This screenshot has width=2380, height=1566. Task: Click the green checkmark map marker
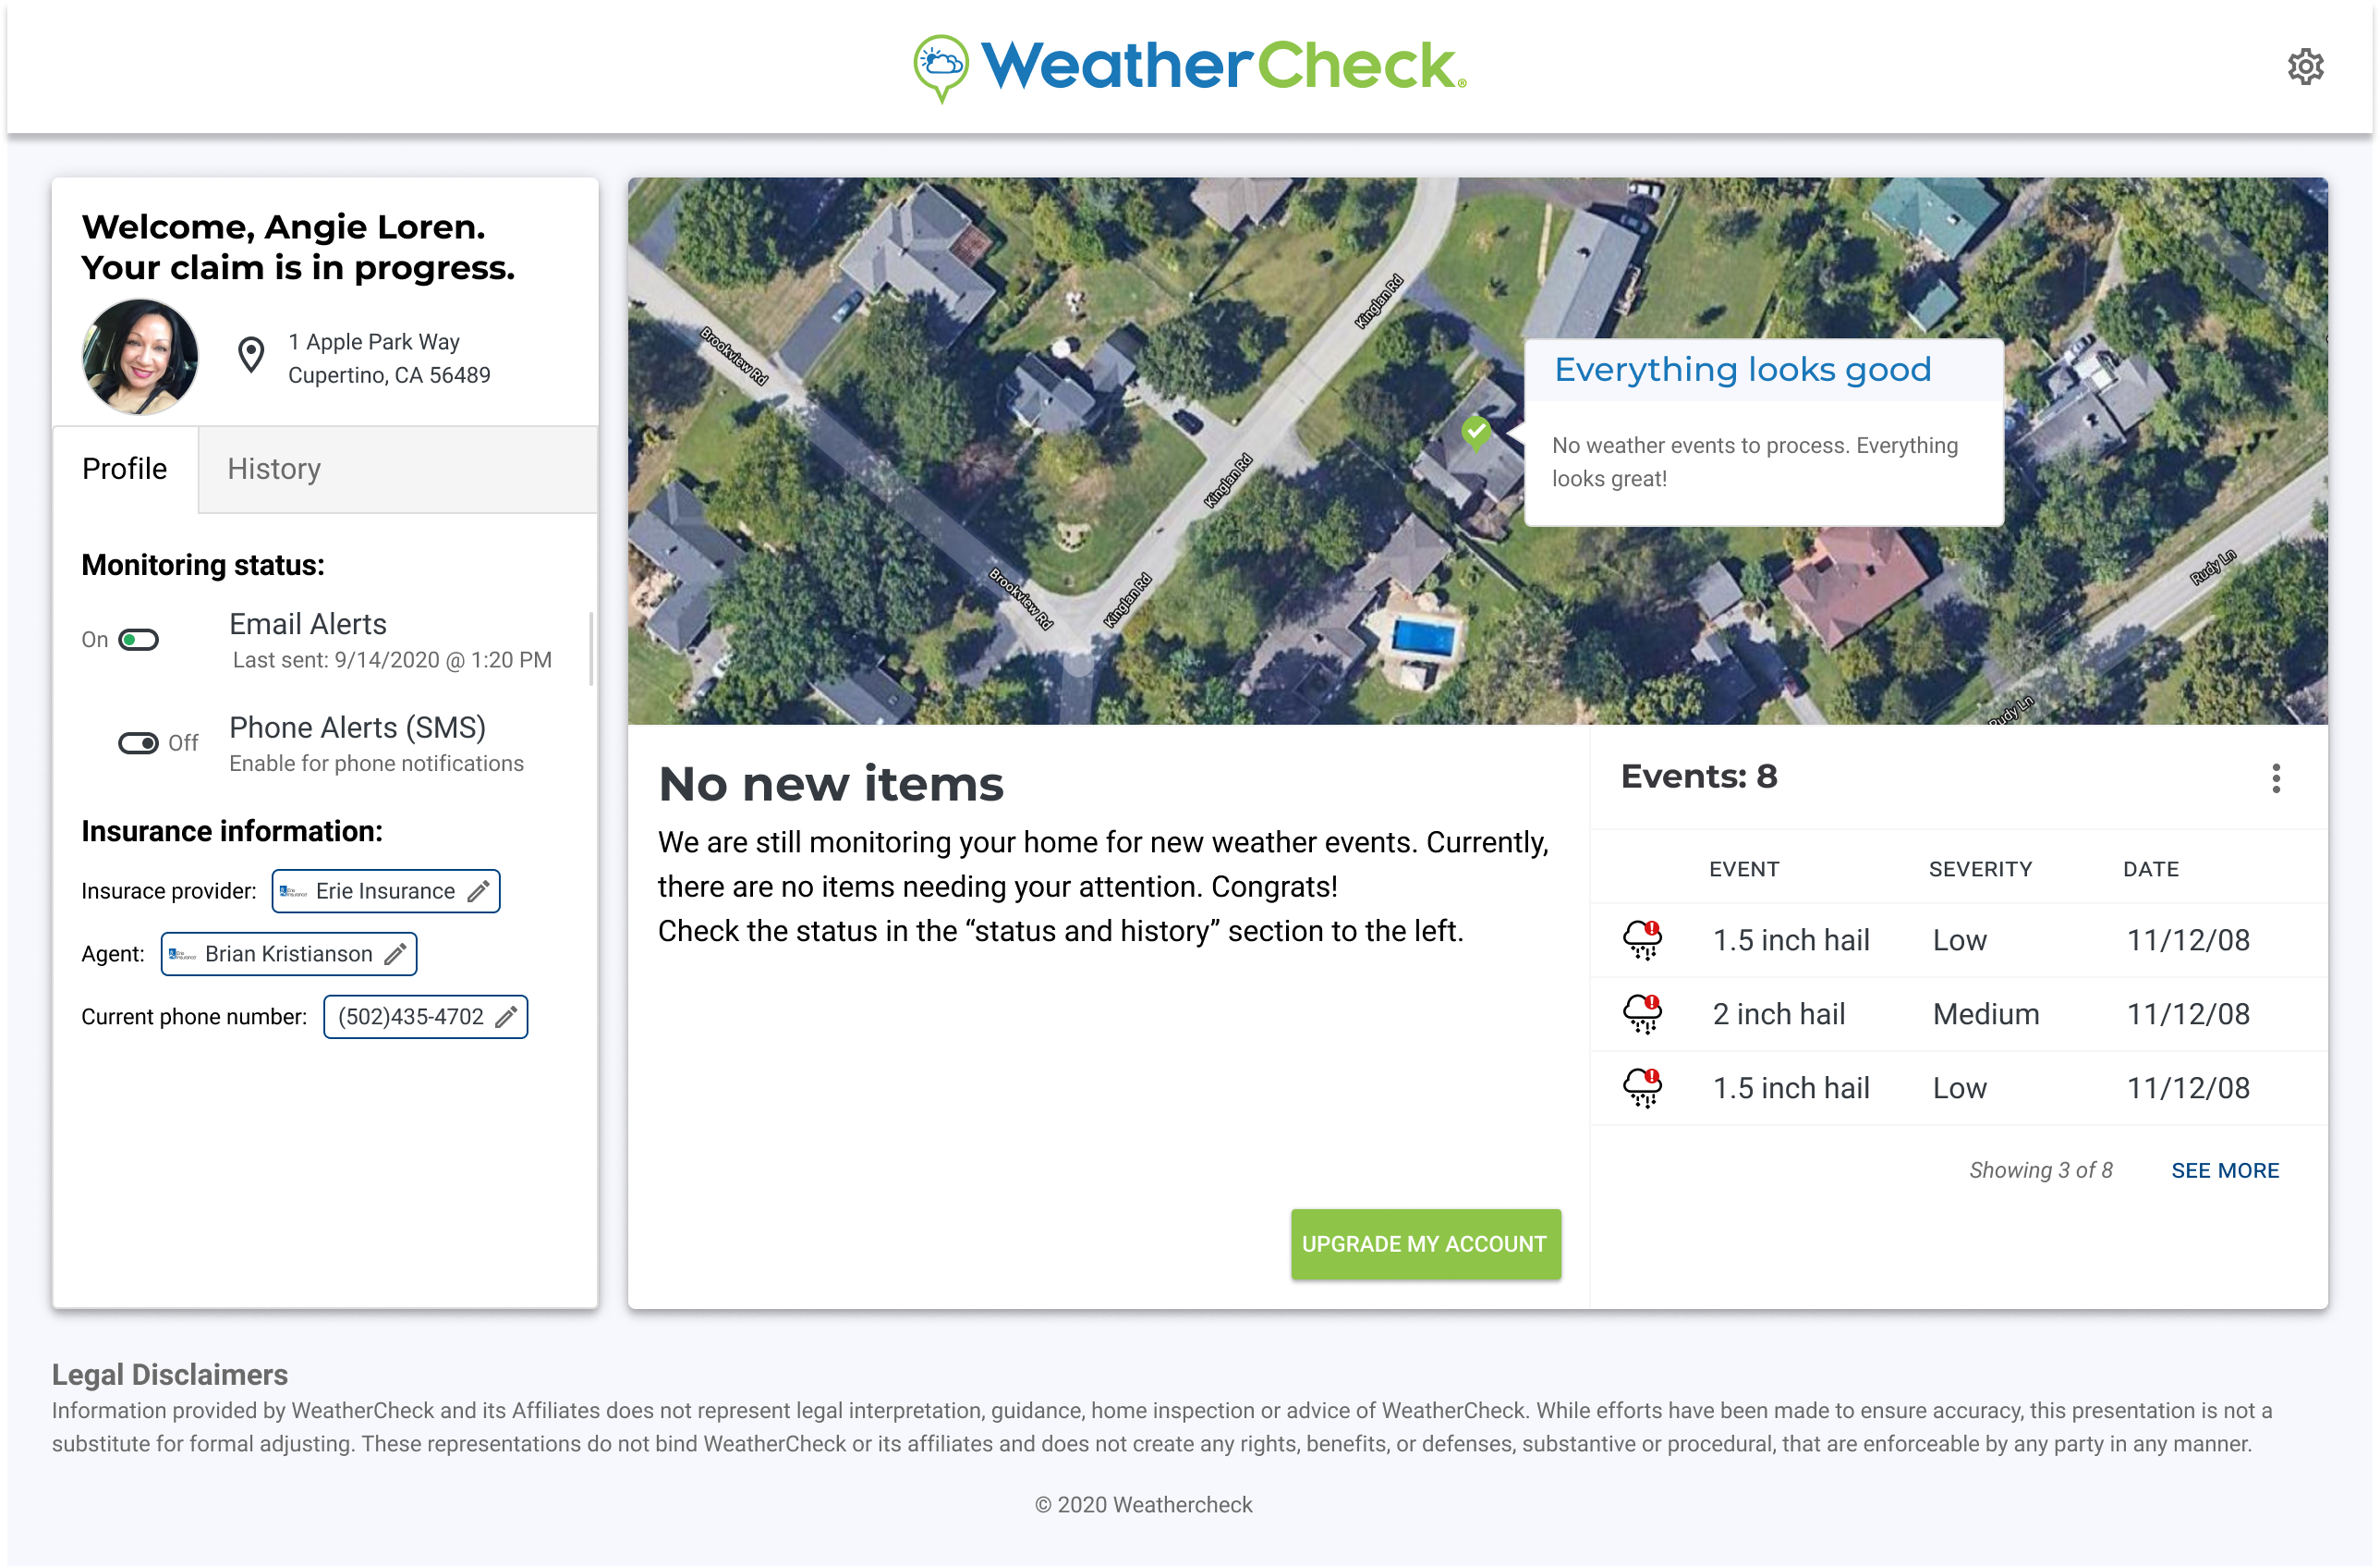(x=1476, y=433)
